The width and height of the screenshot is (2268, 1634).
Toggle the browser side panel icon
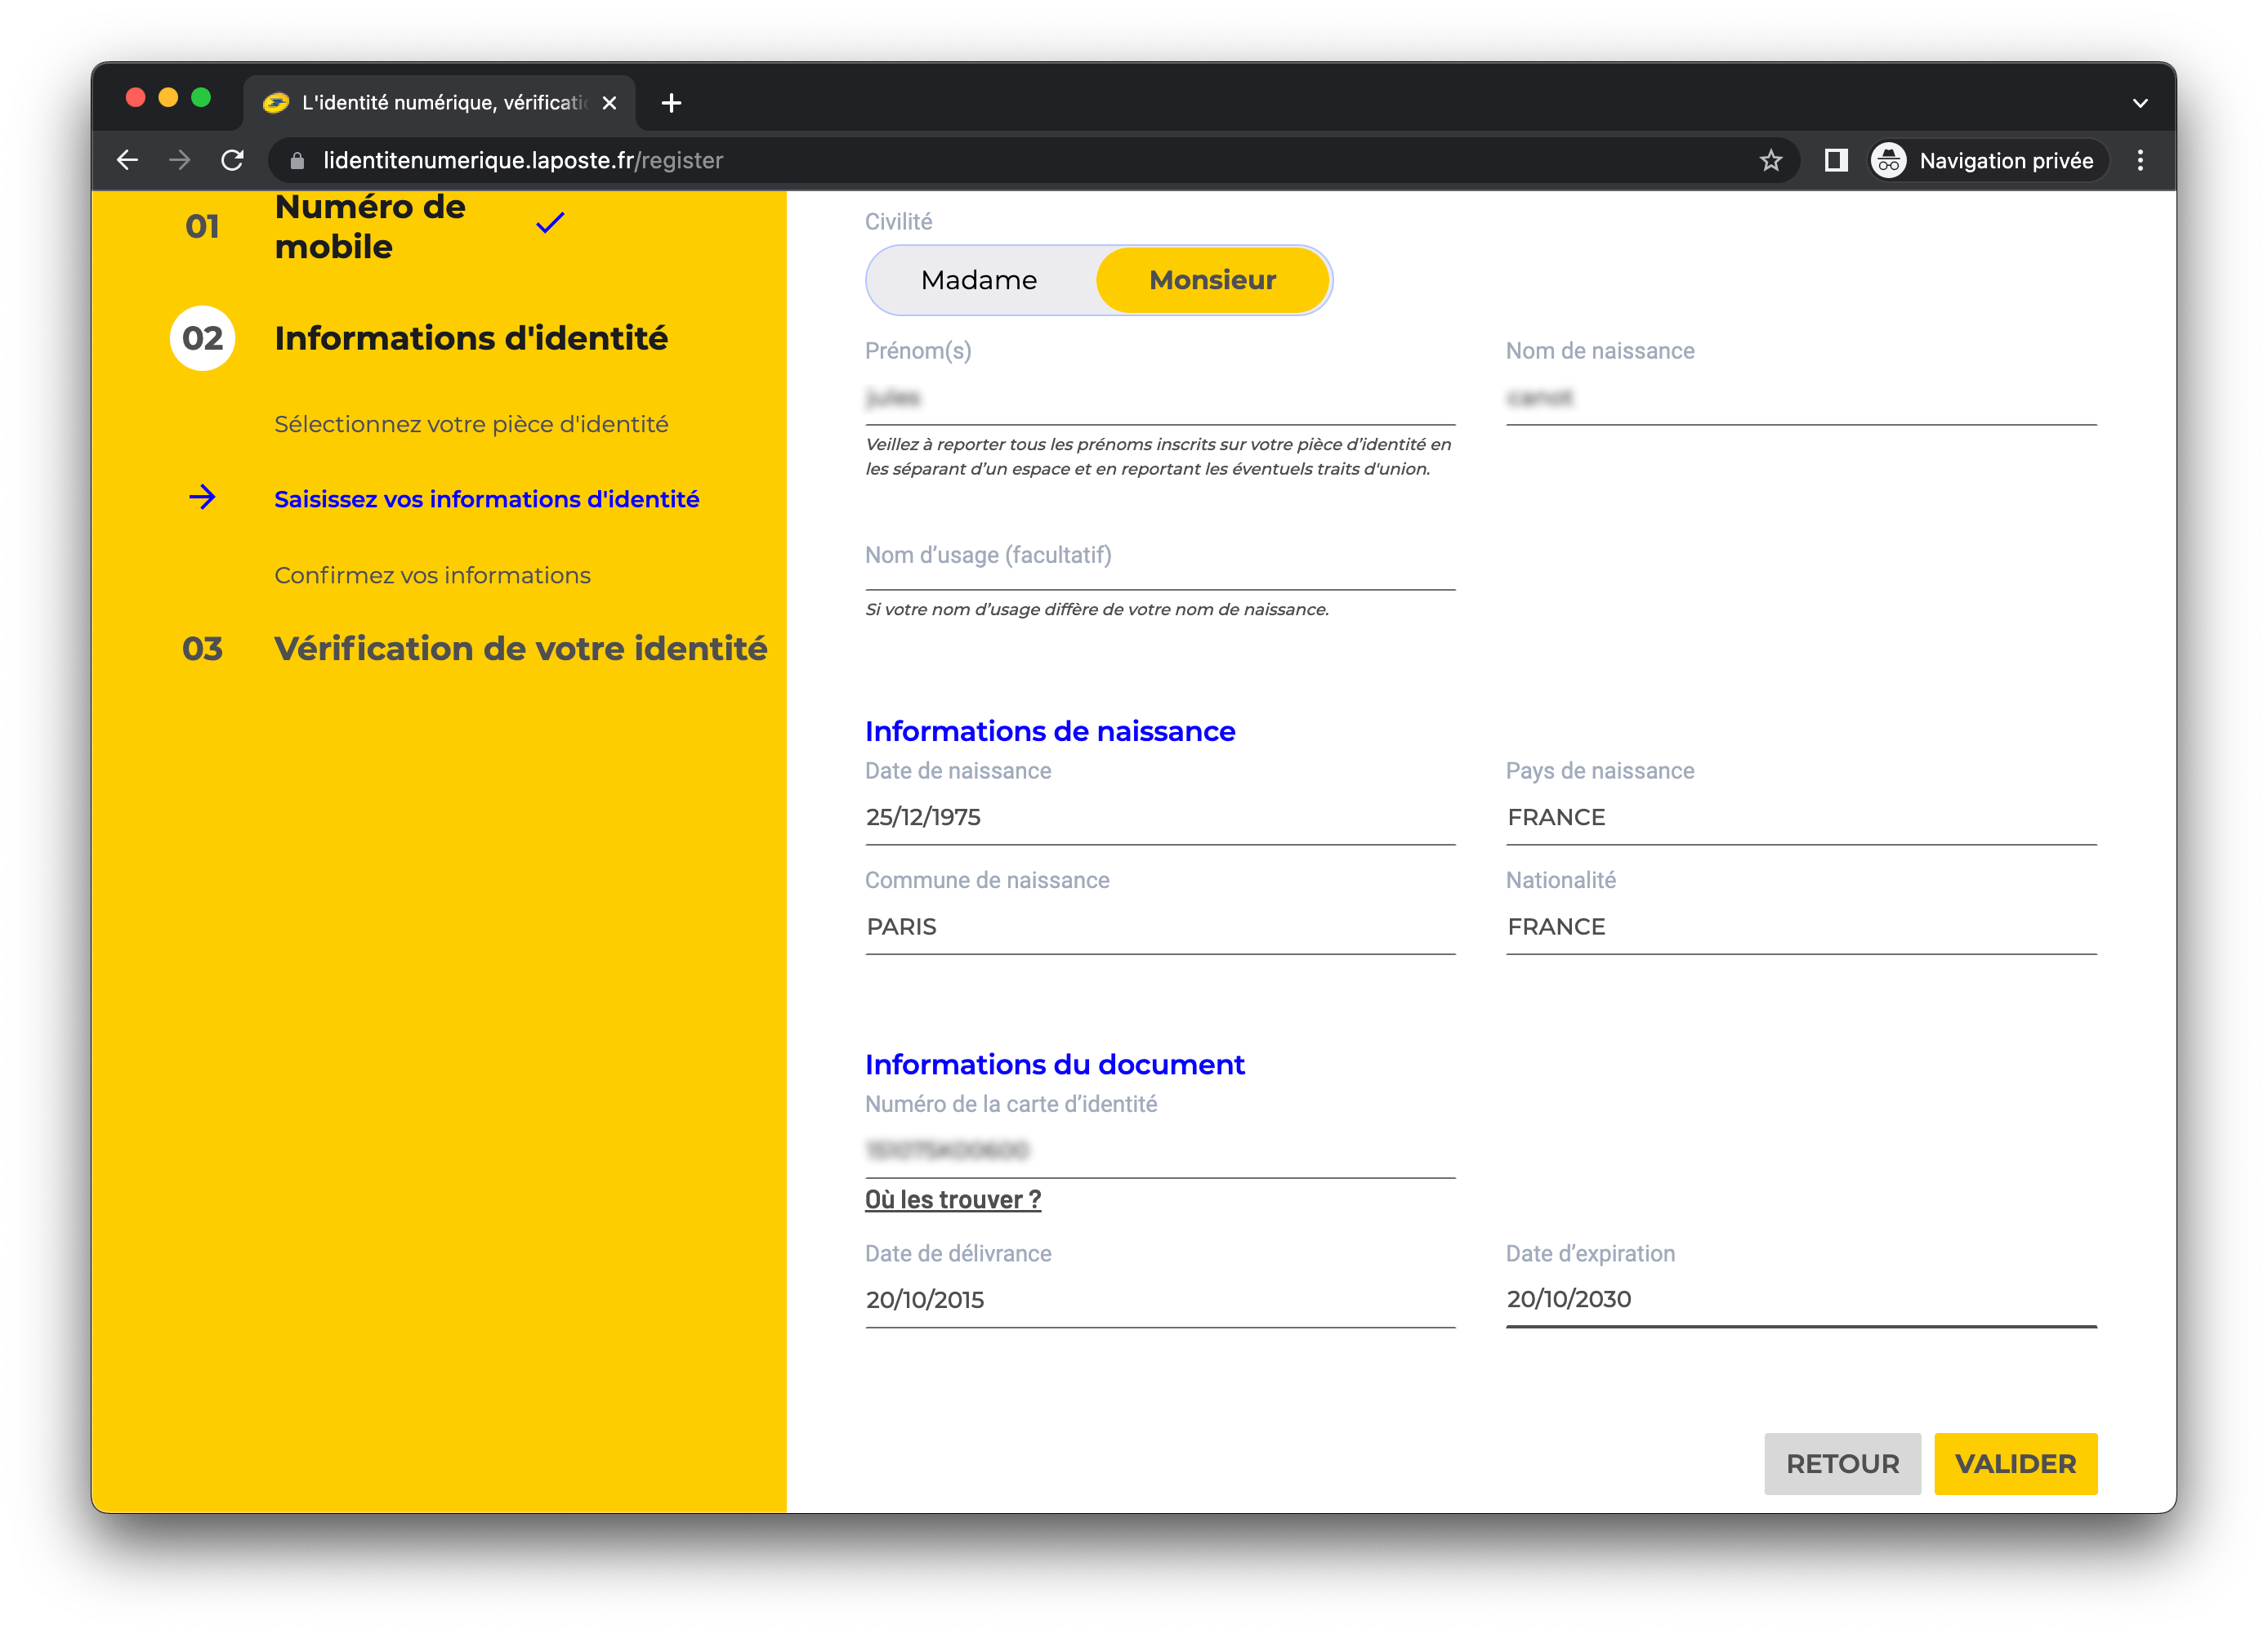(1835, 160)
